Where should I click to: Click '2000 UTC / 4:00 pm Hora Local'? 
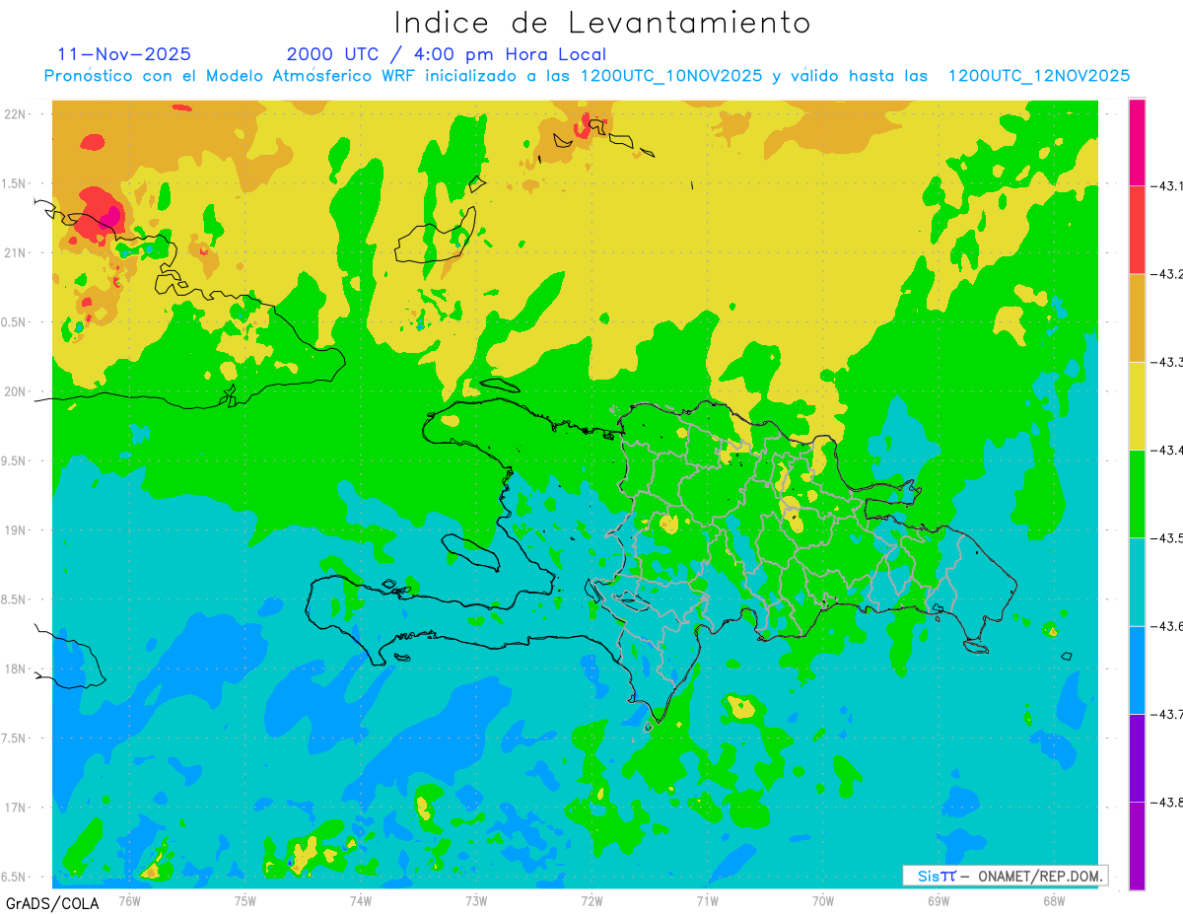click(x=447, y=55)
